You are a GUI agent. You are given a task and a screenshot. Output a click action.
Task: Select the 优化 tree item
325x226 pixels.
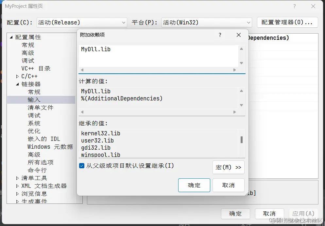[x=34, y=131]
